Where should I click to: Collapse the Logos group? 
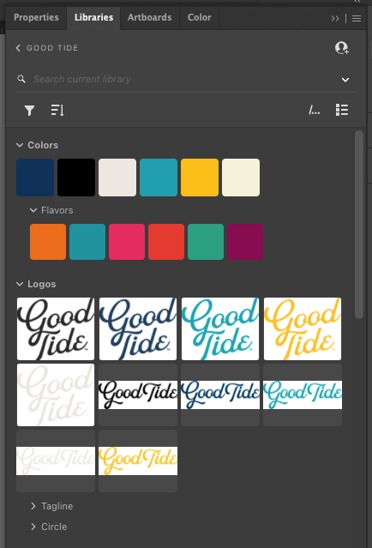click(20, 284)
